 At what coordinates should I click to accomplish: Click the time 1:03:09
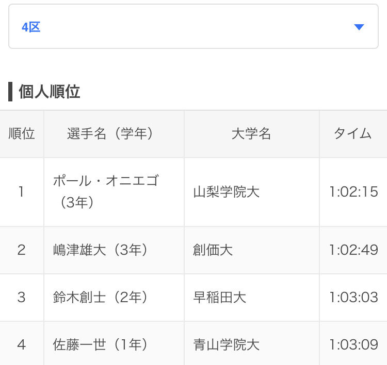[353, 344]
